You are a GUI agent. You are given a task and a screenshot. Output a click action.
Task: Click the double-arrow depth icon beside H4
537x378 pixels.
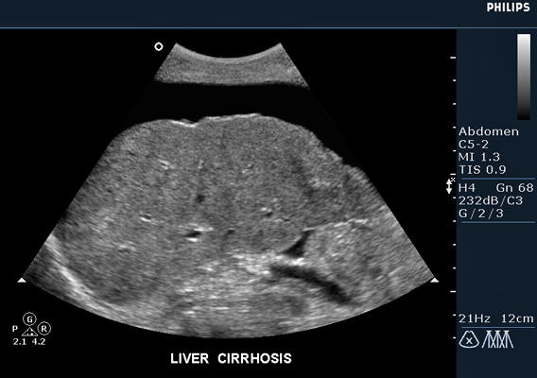coord(450,185)
